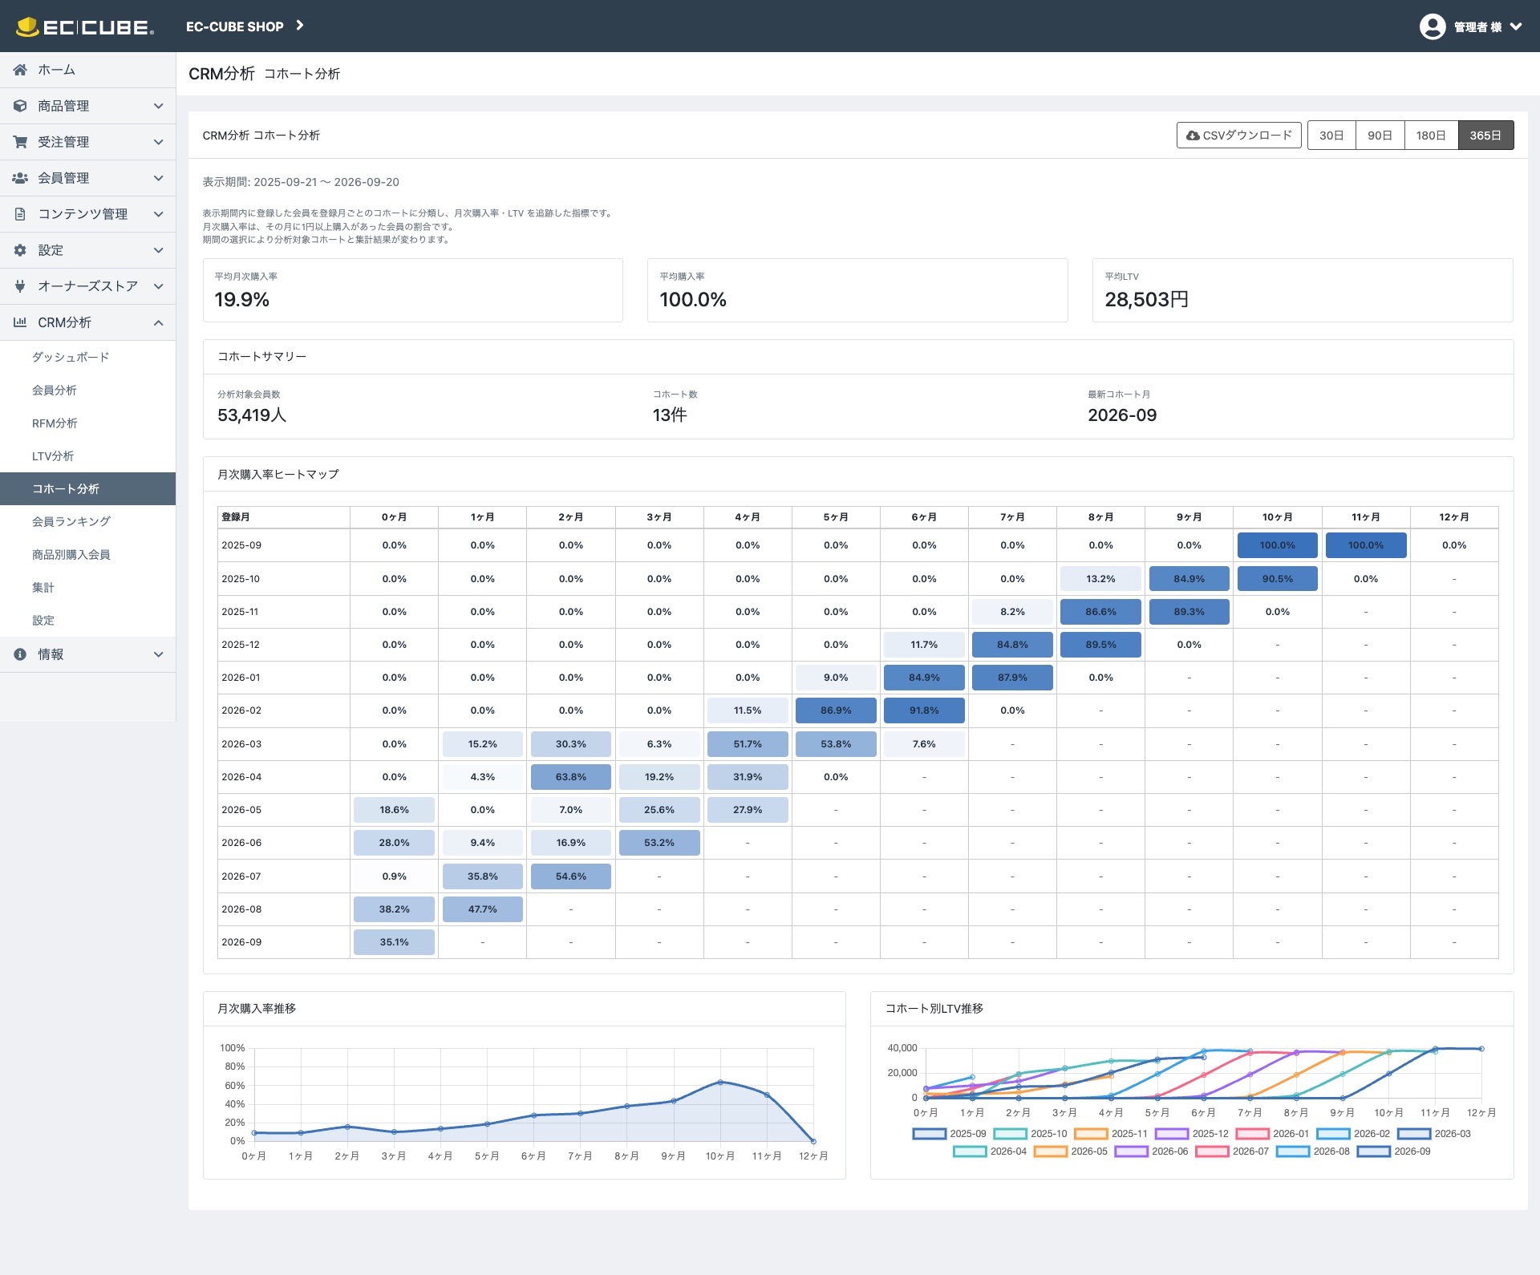The width and height of the screenshot is (1540, 1275).
Task: Toggle the 2026-03 legend series in LTV chart
Action: pos(1434,1134)
